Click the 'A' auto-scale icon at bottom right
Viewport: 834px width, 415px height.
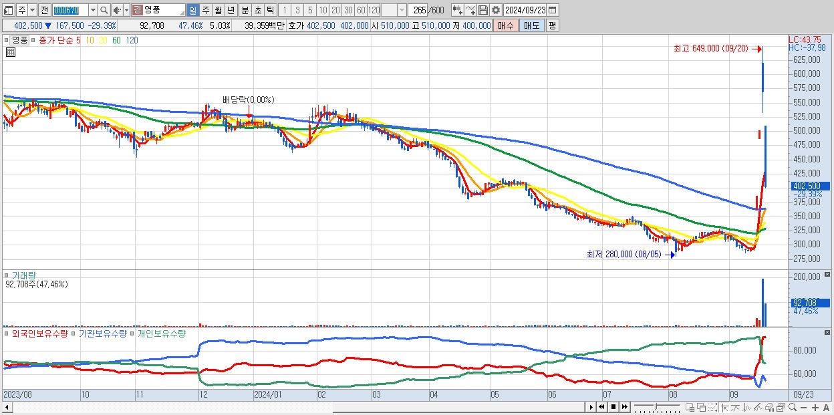click(826, 408)
